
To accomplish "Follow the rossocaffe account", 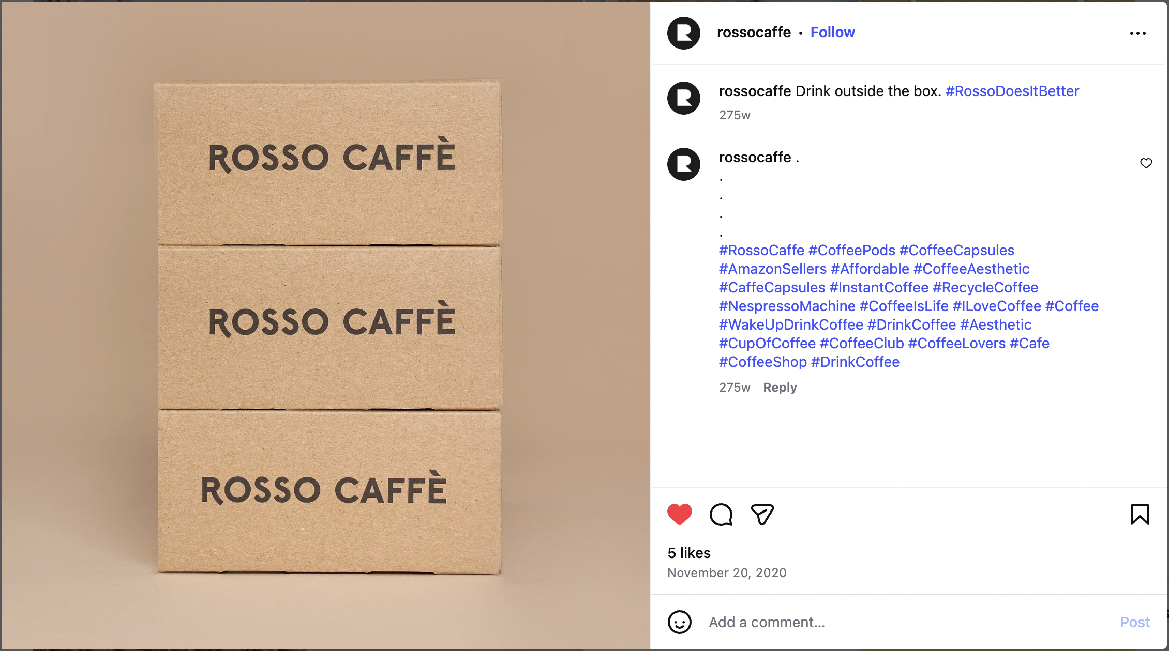I will [832, 32].
